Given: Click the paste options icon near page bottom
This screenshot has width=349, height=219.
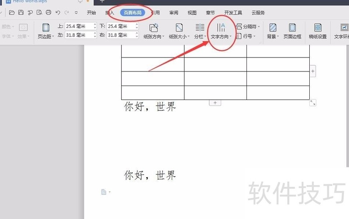Looking at the screenshot, I should pos(104,192).
